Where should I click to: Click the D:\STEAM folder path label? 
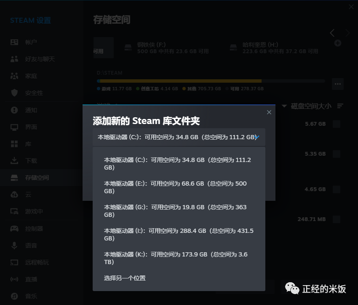[x=110, y=73]
